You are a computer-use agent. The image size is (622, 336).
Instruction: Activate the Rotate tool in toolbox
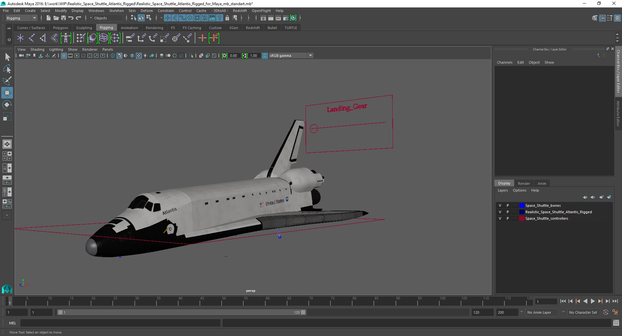pos(7,105)
